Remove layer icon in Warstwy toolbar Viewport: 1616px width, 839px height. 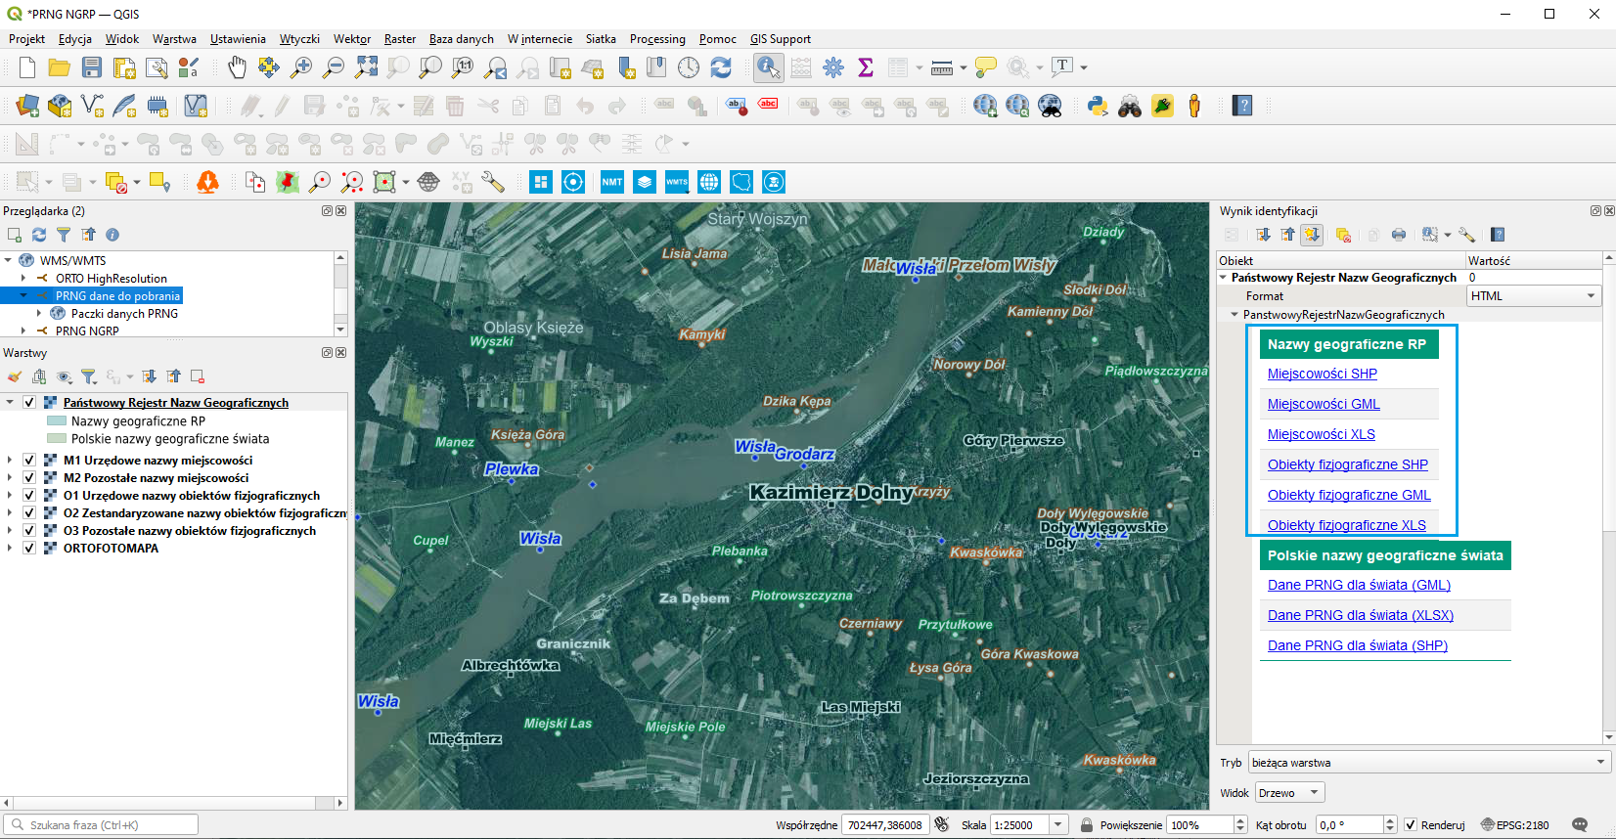[198, 376]
